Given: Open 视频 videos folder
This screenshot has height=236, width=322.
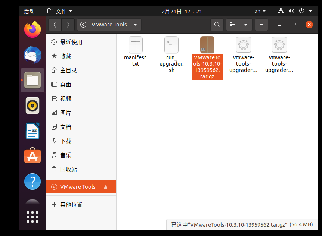Looking at the screenshot, I should click(x=81, y=99).
